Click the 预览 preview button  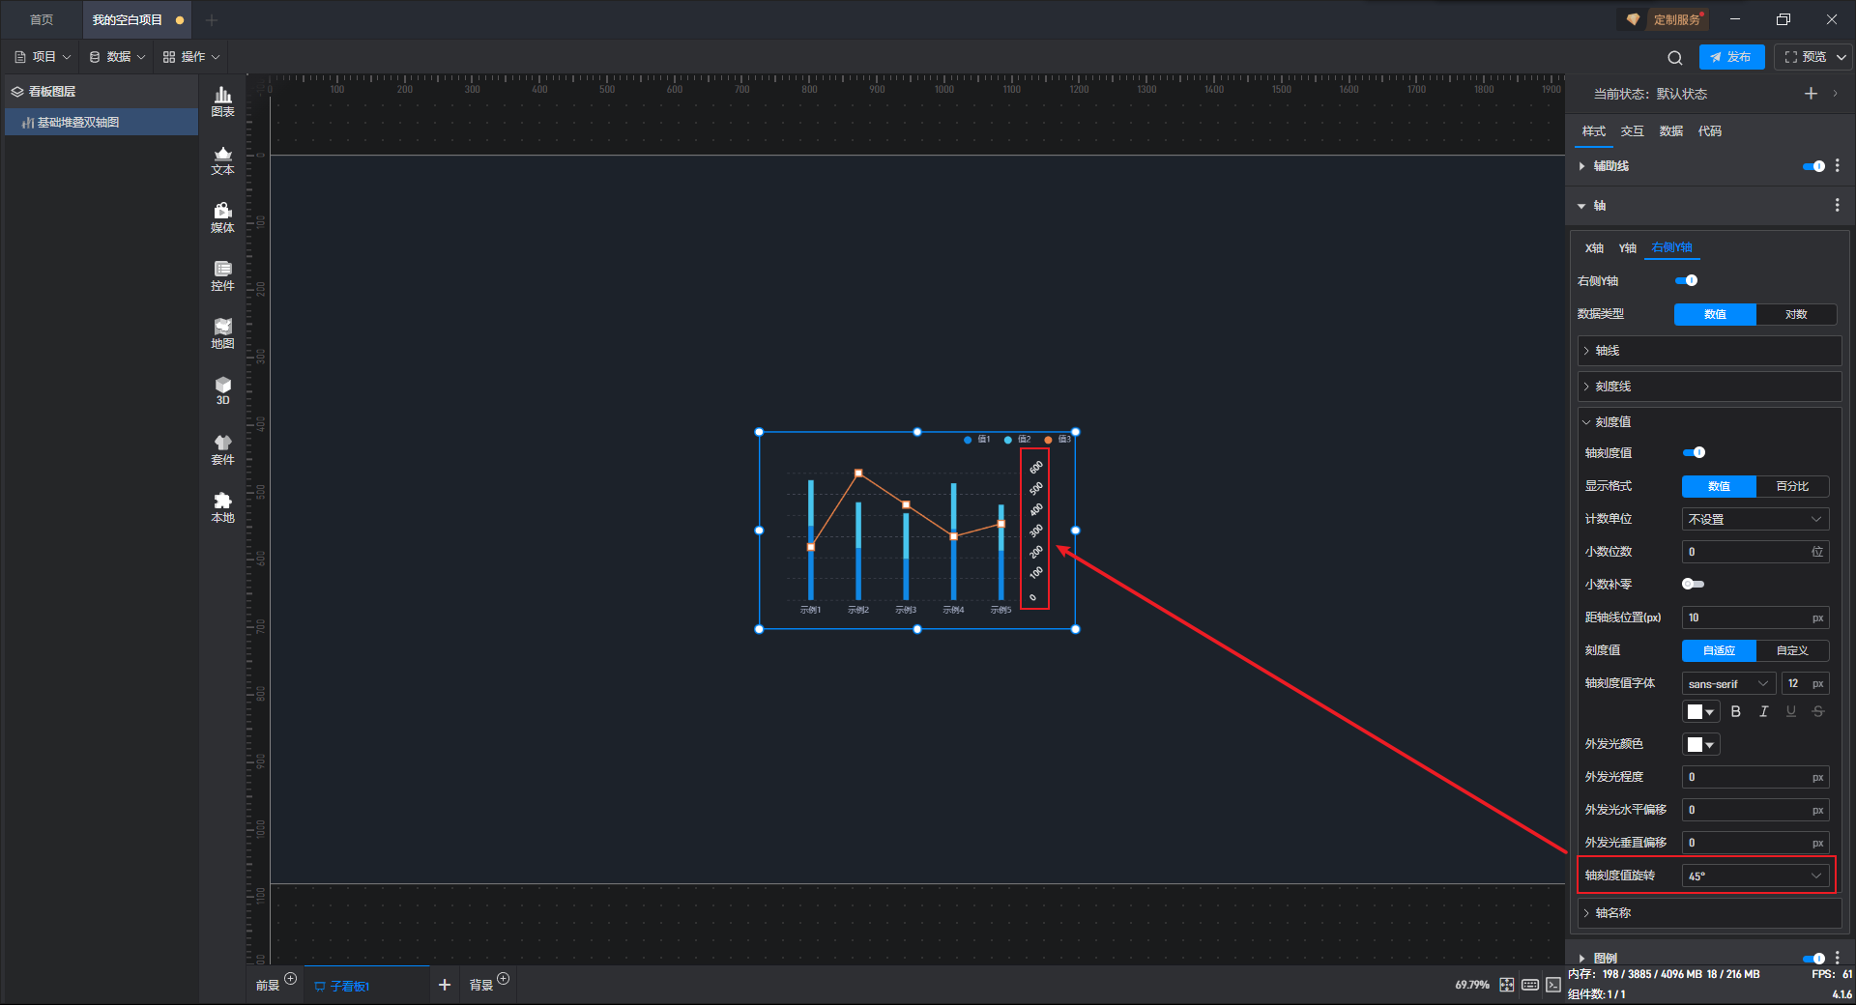(x=1805, y=57)
